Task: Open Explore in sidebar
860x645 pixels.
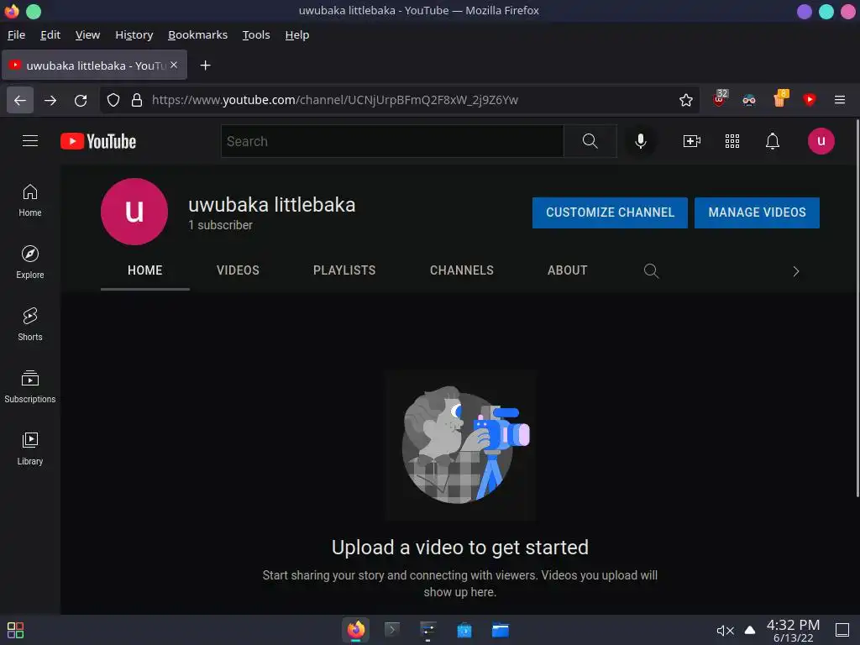Action: click(x=30, y=263)
